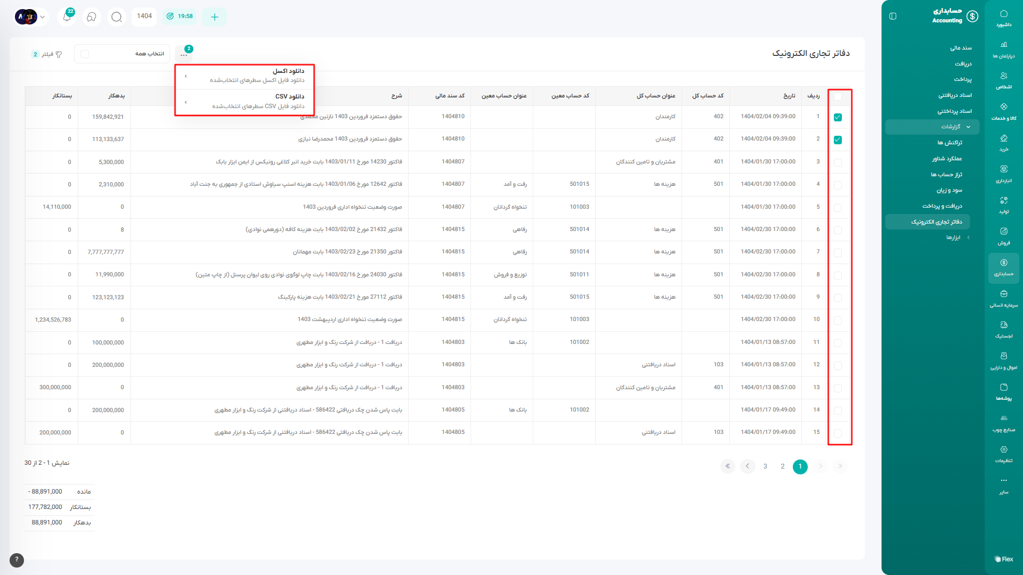The image size is (1023, 575).
Task: Click the fiscal year 1404 selector
Action: (x=144, y=16)
